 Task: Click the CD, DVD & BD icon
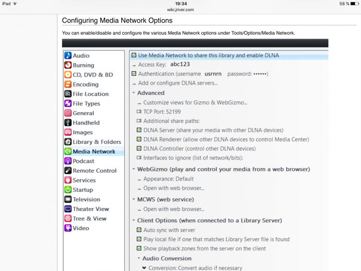click(x=68, y=75)
